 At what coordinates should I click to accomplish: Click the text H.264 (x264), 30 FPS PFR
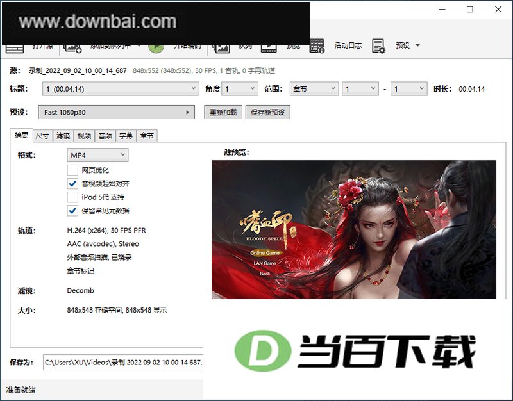tap(106, 231)
